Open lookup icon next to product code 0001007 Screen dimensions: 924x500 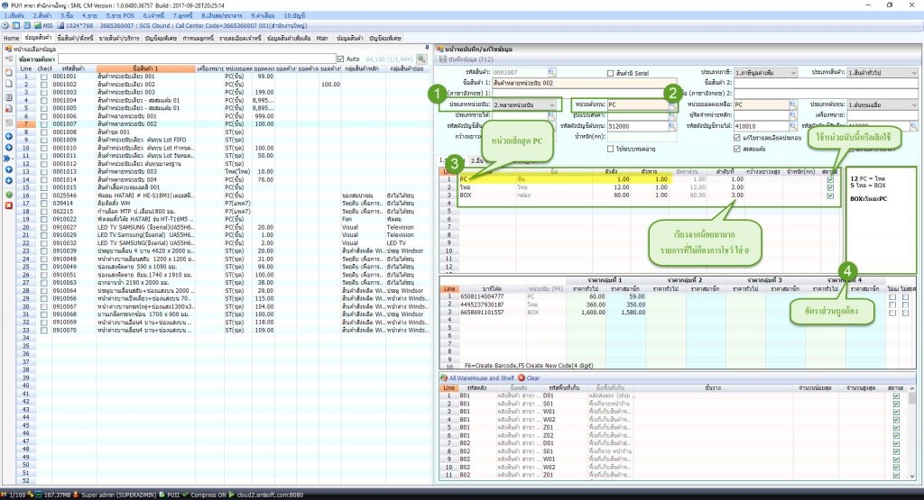[x=551, y=72]
